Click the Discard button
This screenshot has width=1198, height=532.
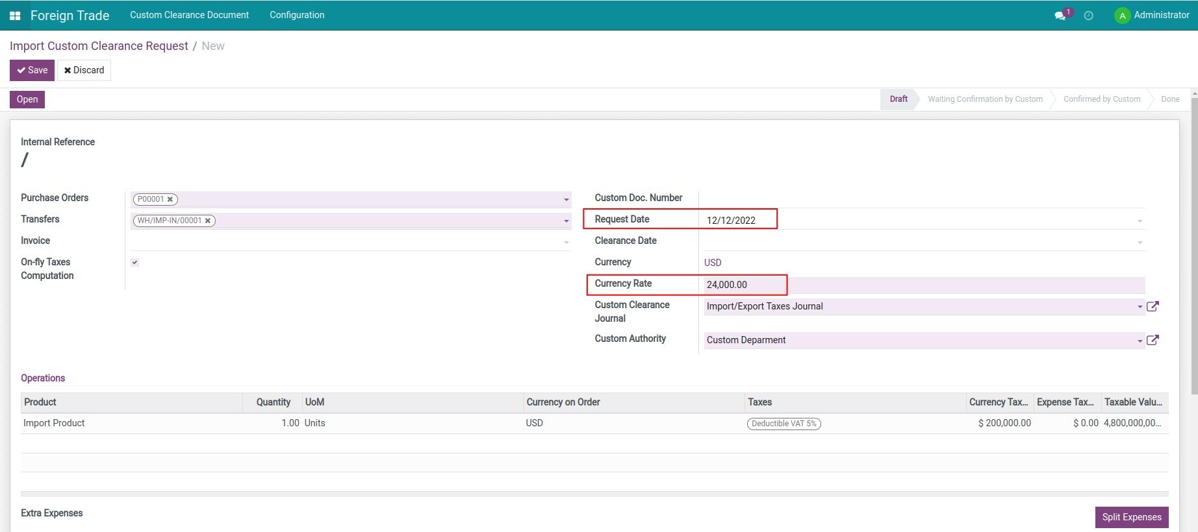(x=84, y=70)
